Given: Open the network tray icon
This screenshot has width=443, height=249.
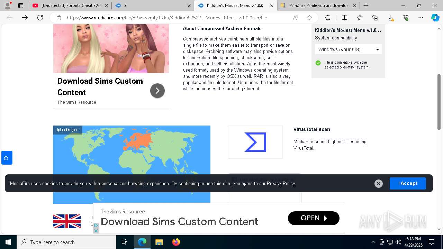Looking at the screenshot, I should click(x=390, y=242).
